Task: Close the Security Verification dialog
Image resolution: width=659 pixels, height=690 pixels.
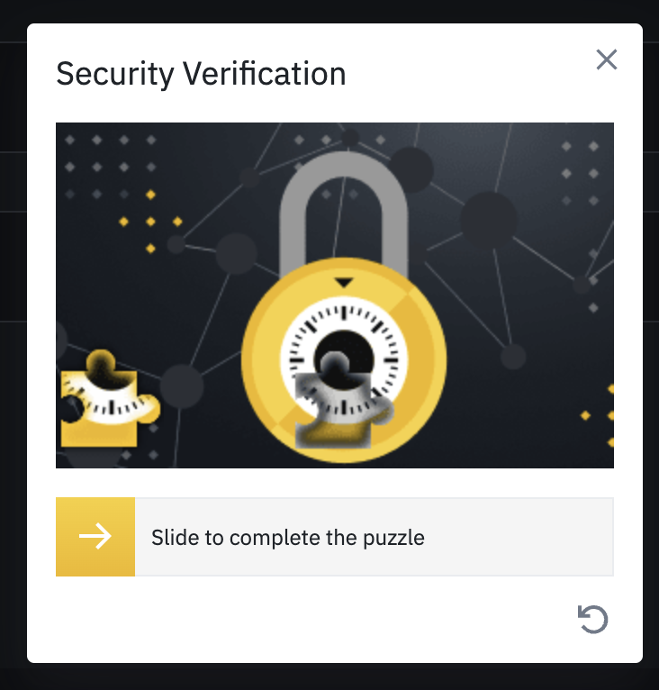Action: [x=607, y=60]
